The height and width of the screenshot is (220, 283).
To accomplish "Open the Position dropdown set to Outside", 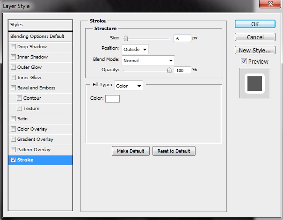I will click(x=135, y=49).
